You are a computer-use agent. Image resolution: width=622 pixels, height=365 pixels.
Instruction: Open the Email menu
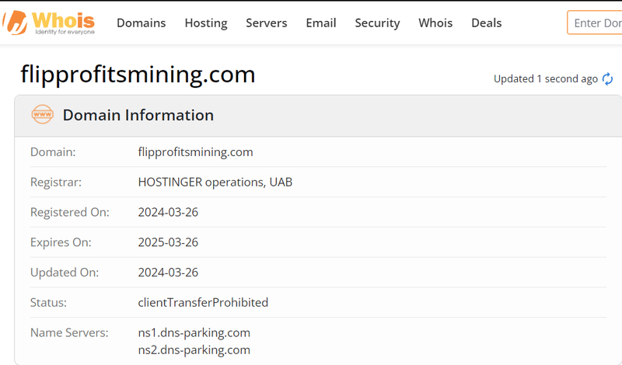coord(321,23)
